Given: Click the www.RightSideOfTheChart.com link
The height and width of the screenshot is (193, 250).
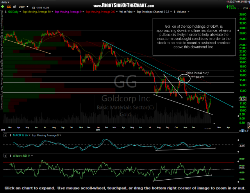Looking at the screenshot, I should tap(124, 5).
